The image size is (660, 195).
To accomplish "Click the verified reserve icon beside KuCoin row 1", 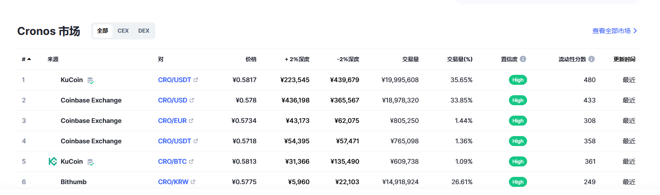I will click(91, 80).
